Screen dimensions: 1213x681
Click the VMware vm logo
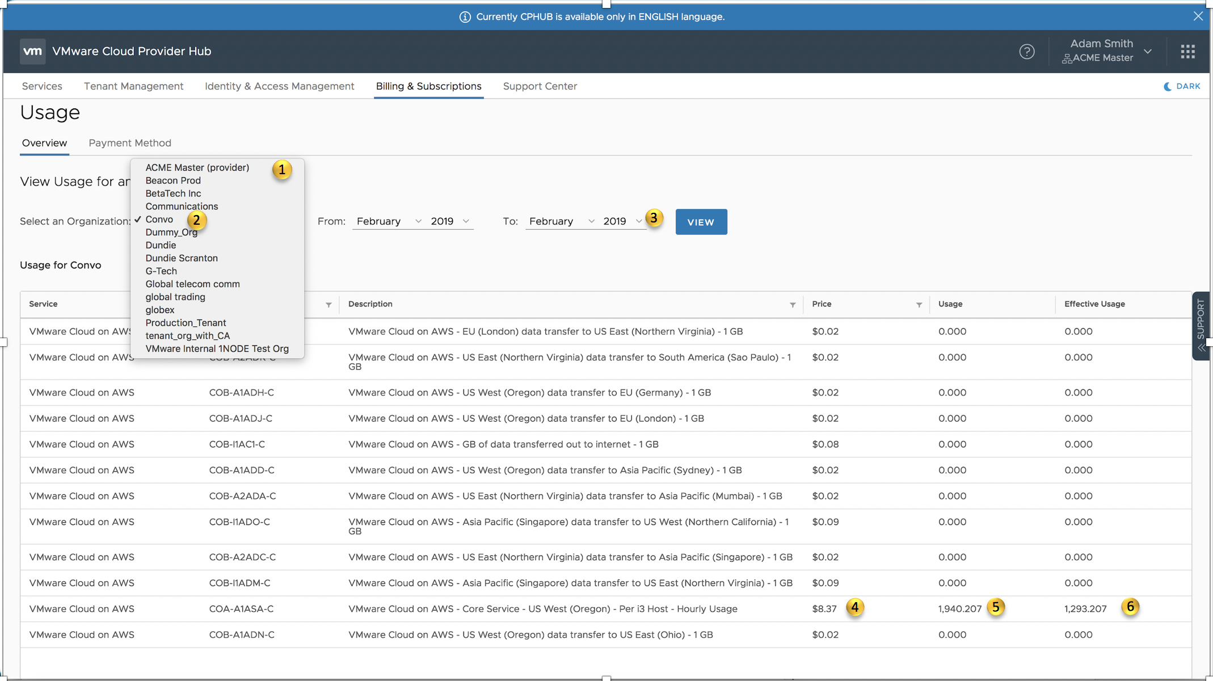coord(32,51)
